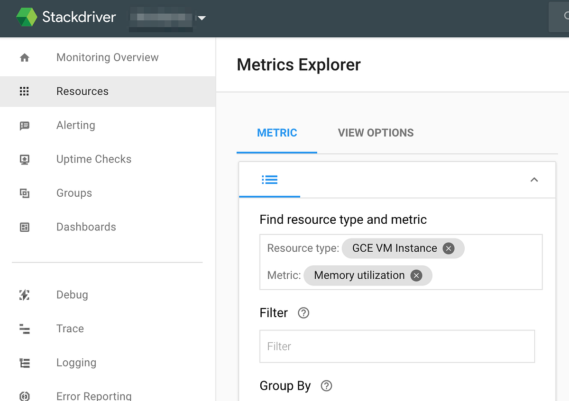Select the Resources grid icon
The image size is (569, 401).
pyautogui.click(x=24, y=91)
